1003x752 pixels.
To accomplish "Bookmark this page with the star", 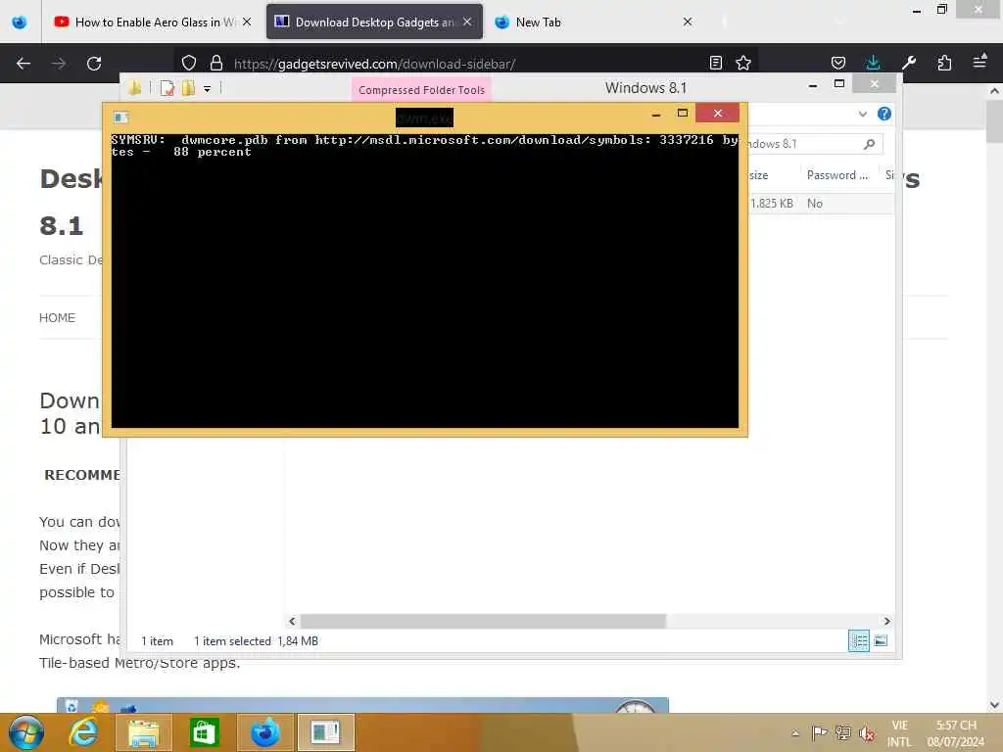I will pos(743,63).
